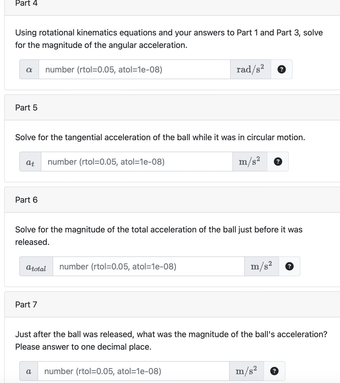340x383 pixels.
Task: Click inside the angular acceleration input field
Action: (x=134, y=69)
